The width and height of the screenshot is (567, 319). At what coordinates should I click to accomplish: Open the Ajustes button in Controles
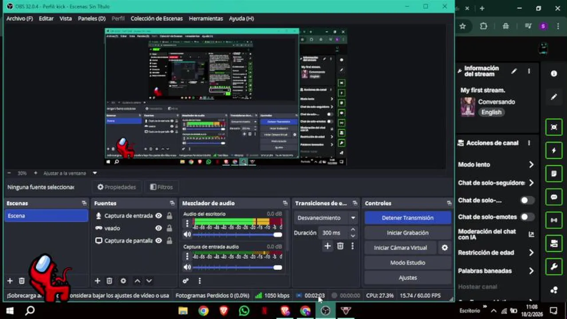408,278
